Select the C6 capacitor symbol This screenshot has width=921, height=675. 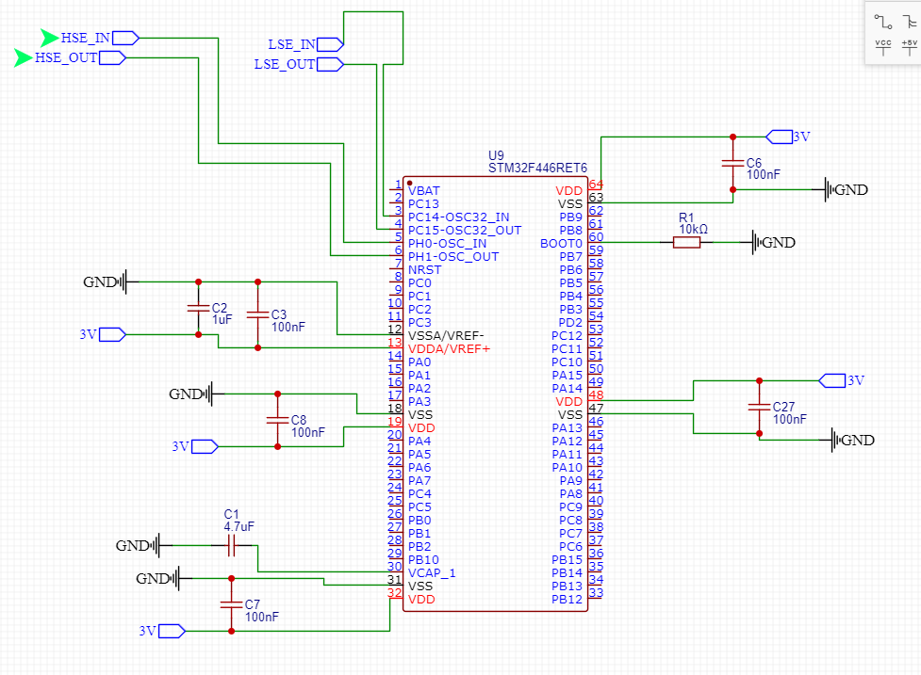[x=733, y=163]
